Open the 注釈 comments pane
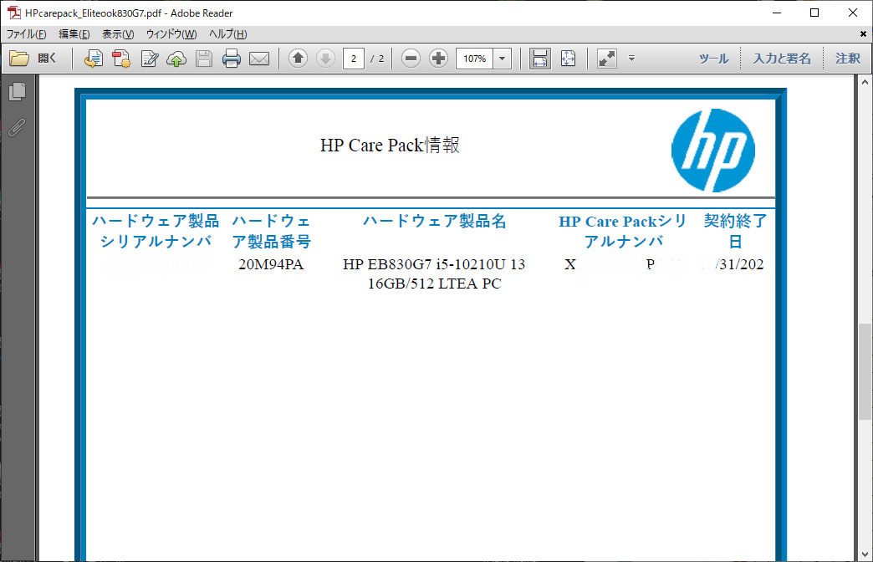The image size is (873, 562). pyautogui.click(x=847, y=59)
